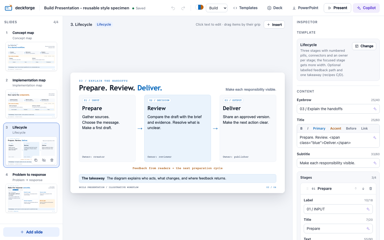Click the AI sparkle in stage Label field
The height and width of the screenshot is (240, 384).
(x=368, y=209)
